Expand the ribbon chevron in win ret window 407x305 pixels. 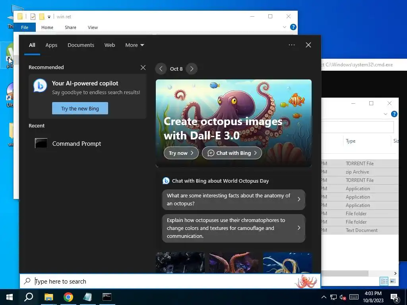click(285, 27)
